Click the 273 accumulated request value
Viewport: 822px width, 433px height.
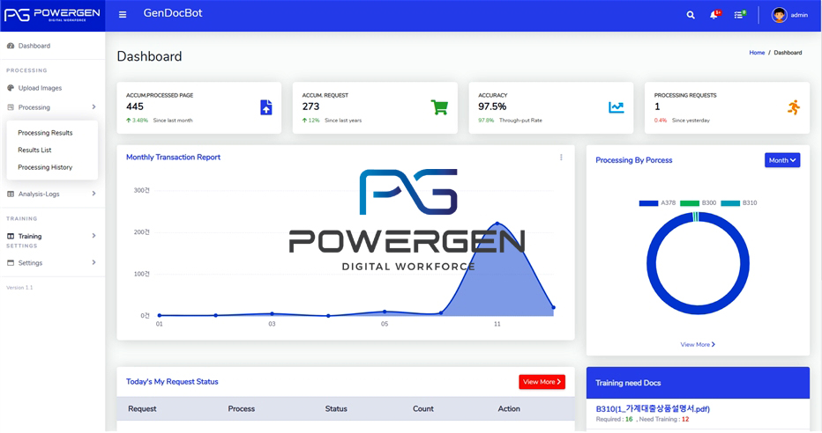tap(310, 106)
